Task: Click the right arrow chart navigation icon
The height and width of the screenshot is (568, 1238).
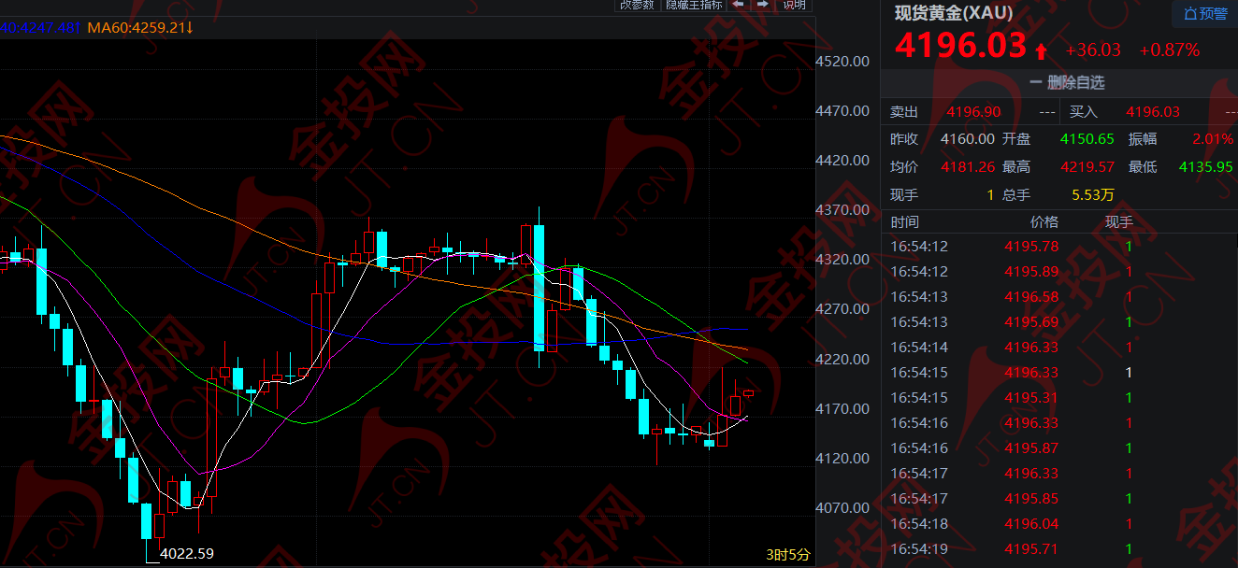Action: click(763, 5)
